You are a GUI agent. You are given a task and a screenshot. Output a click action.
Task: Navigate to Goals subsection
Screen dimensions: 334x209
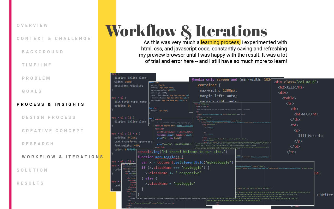[x=32, y=91]
